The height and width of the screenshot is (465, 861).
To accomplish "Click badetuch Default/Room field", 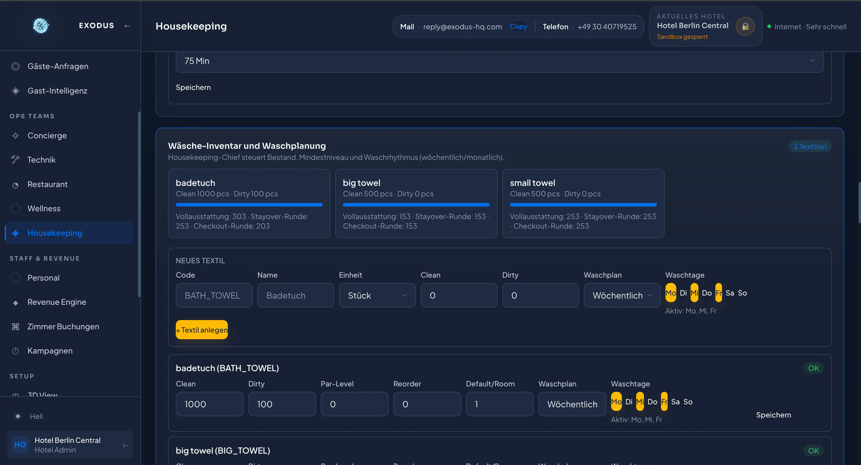I will click(x=499, y=404).
